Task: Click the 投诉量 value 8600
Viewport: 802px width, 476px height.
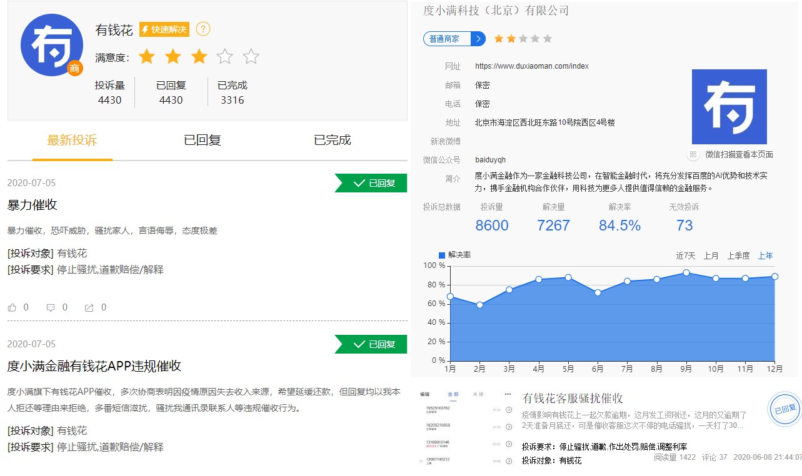Action: (x=492, y=226)
